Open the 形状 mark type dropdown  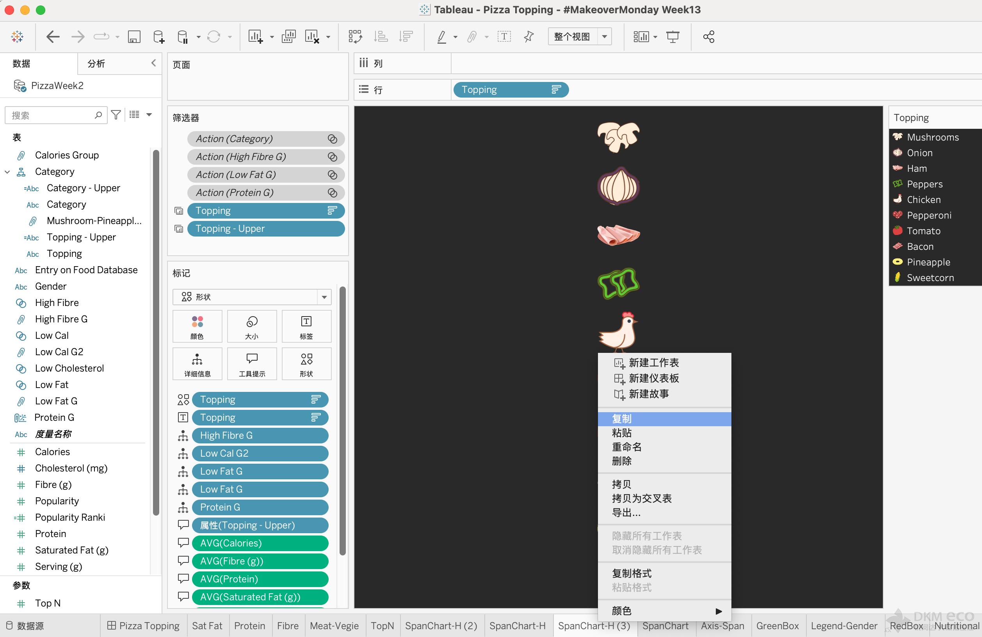(324, 297)
